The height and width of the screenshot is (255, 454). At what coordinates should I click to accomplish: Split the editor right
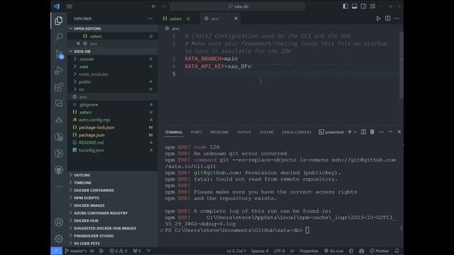387,18
